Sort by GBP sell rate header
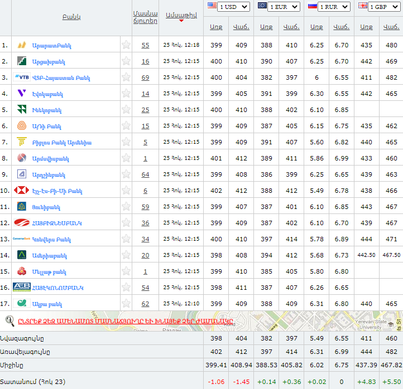Screen dimensions: 403x389 (x=391, y=27)
